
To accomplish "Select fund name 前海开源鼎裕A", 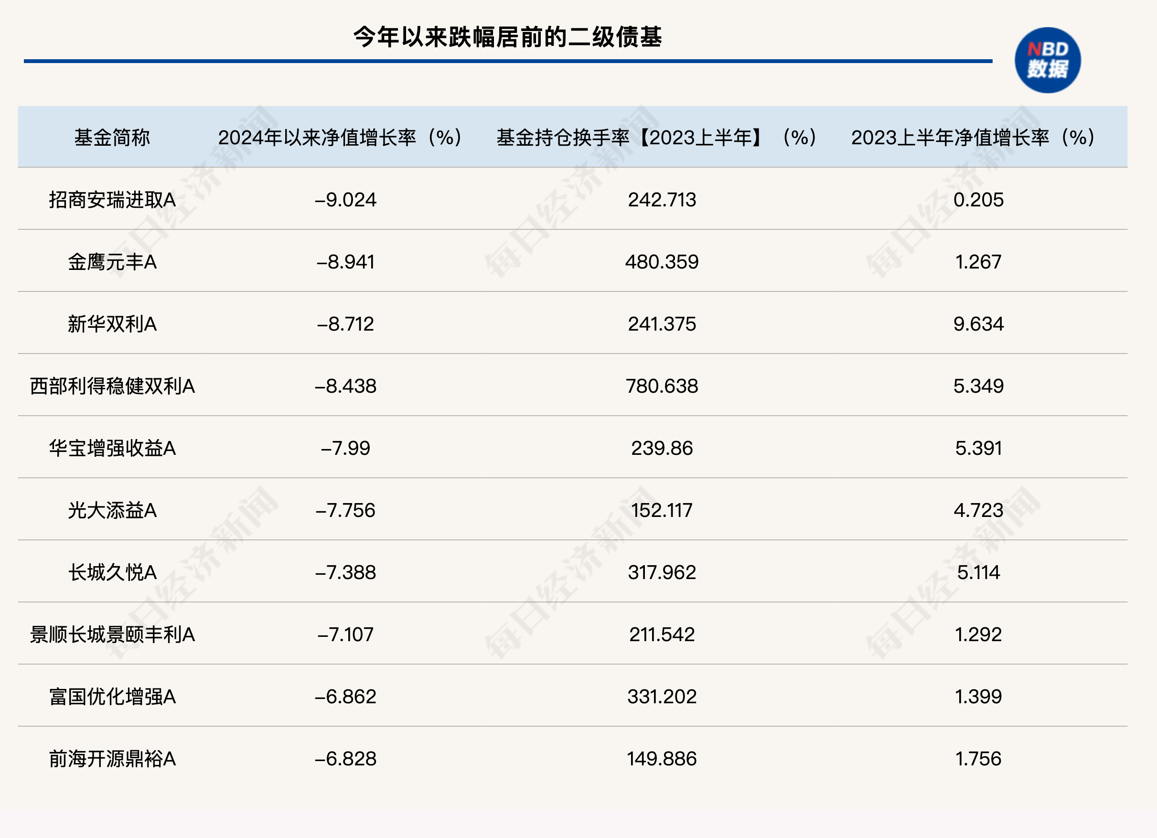I will [112, 759].
